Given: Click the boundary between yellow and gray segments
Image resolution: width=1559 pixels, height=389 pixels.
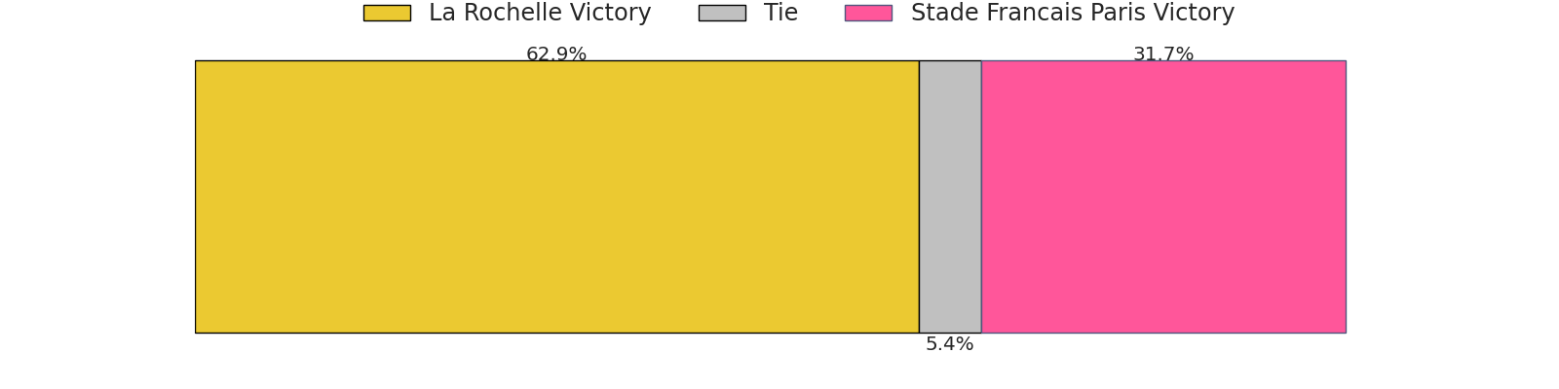Looking at the screenshot, I should 919,196.
